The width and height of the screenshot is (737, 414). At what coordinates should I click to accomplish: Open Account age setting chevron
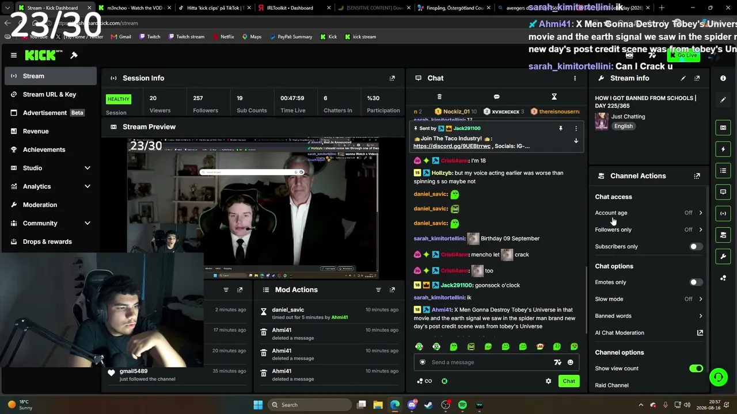coord(701,213)
